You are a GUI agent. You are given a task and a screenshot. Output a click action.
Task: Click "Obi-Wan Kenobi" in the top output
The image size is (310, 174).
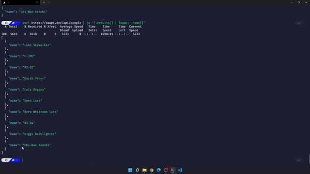coord(33,12)
